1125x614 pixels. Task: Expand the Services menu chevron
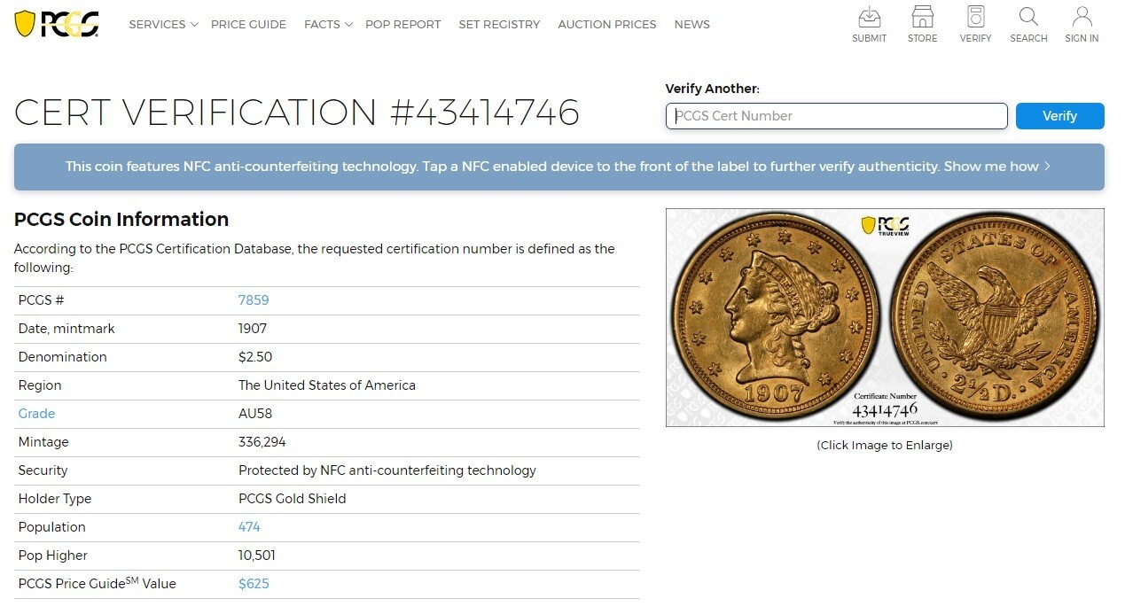[x=194, y=25]
